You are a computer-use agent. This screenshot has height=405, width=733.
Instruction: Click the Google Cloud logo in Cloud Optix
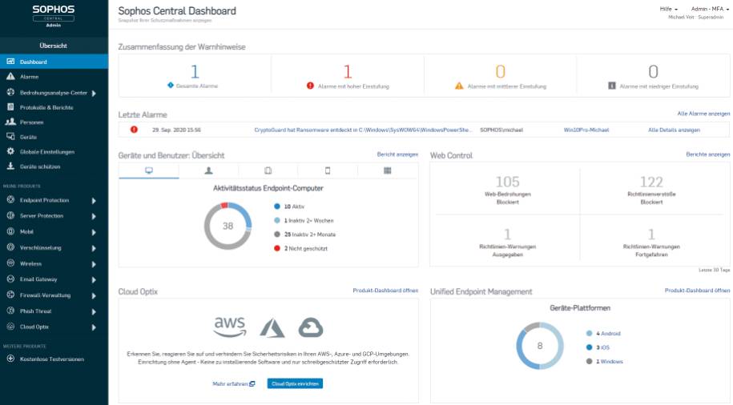(310, 327)
